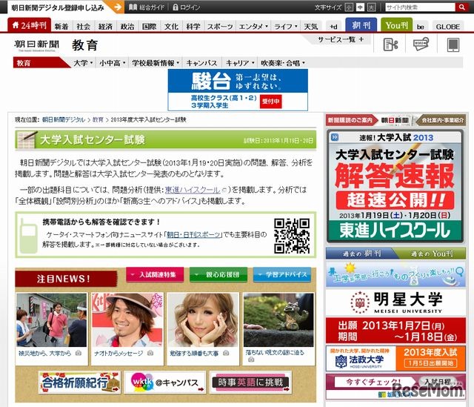Open the 新着 tab

[61, 27]
